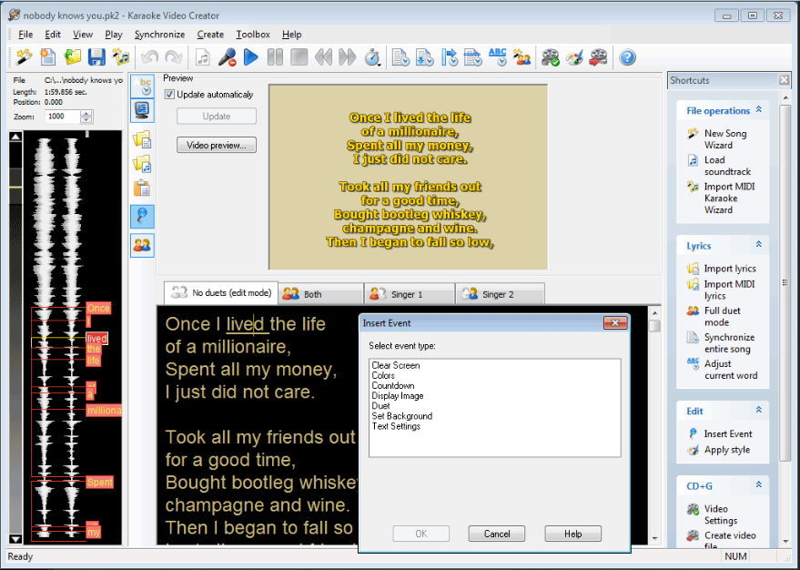Collapse the File operations section
The image size is (800, 570).
tap(758, 110)
